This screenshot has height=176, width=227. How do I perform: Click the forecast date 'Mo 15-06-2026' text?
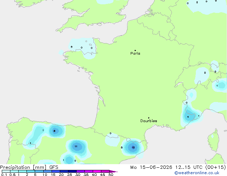point(151,167)
